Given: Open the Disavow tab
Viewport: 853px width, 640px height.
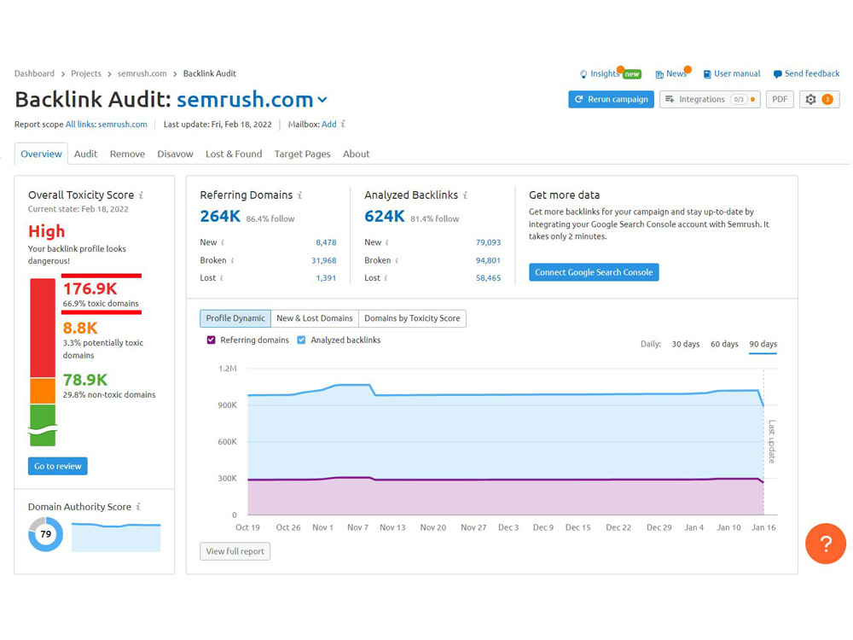Looking at the screenshot, I should (175, 154).
